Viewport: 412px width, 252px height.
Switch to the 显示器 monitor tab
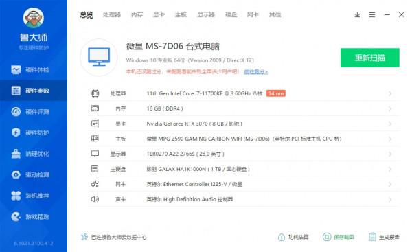pos(206,14)
